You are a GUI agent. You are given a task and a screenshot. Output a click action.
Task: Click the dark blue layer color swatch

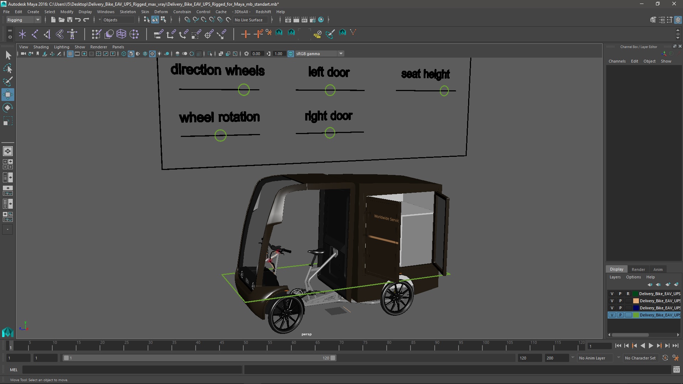click(x=636, y=308)
